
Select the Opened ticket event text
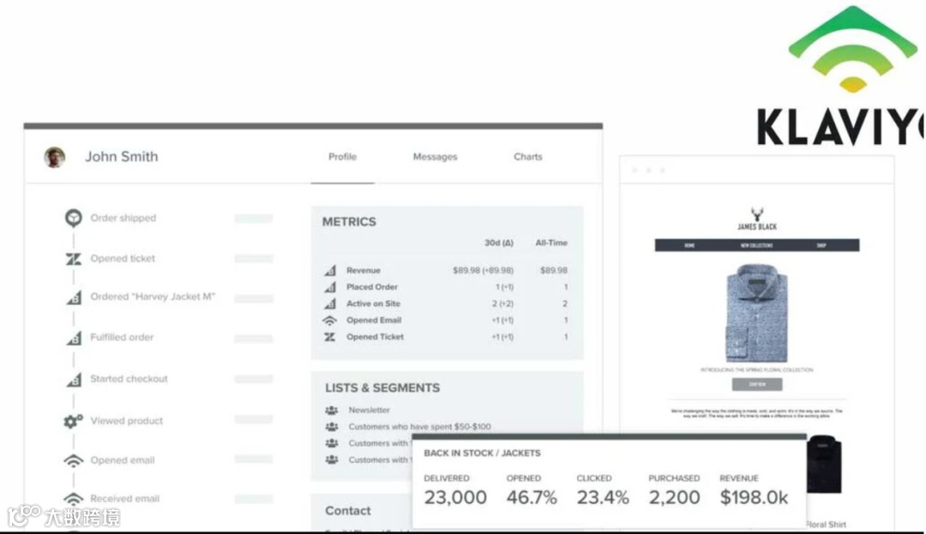[x=123, y=259]
